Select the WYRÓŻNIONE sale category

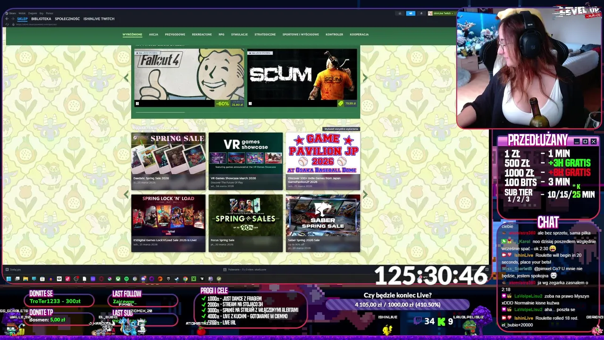132,34
